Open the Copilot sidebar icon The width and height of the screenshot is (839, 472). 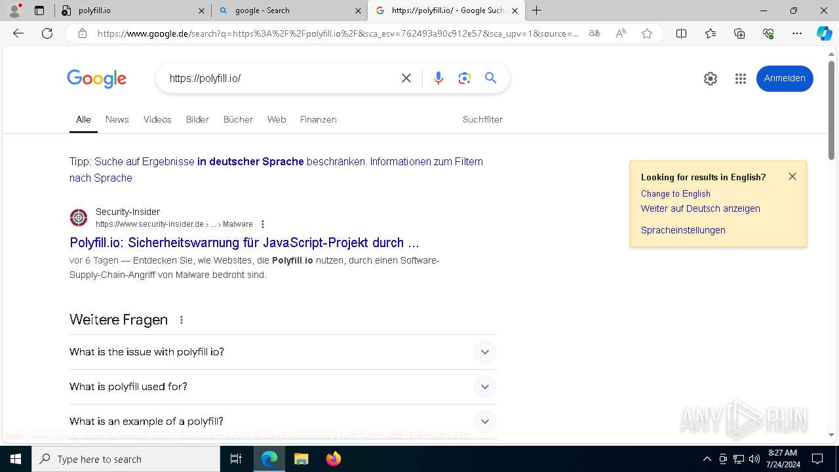824,33
